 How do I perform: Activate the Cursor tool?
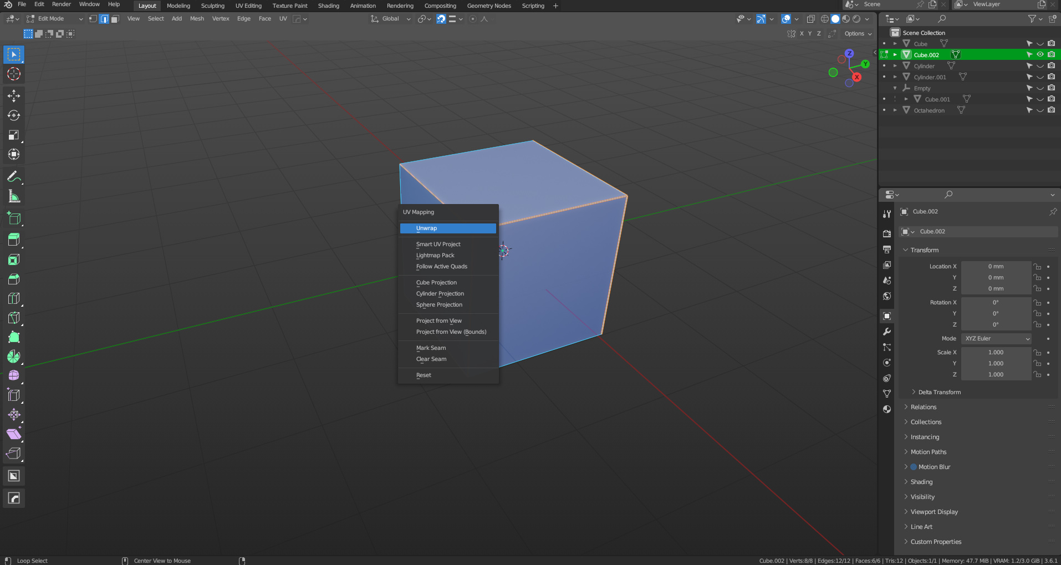[x=14, y=74]
